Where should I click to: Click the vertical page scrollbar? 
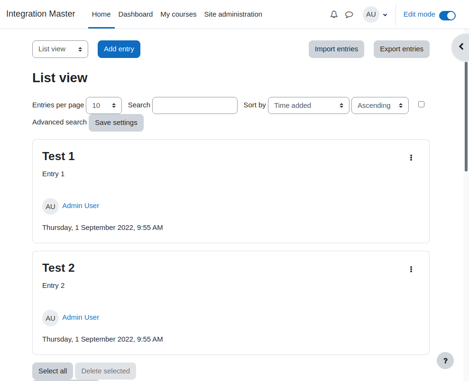pyautogui.click(x=466, y=117)
